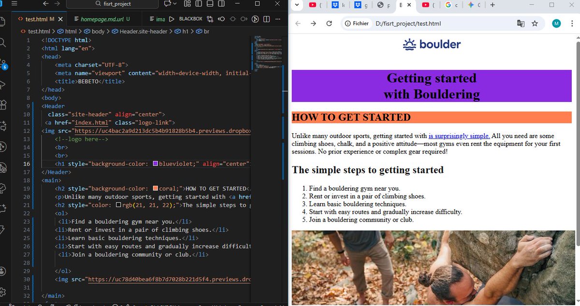Switch to the homepage.md.url tab

(x=101, y=19)
